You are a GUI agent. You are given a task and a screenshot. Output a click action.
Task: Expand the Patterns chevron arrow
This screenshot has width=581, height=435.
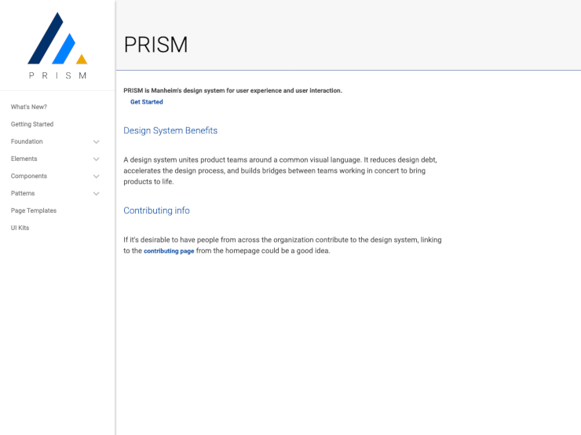click(97, 193)
